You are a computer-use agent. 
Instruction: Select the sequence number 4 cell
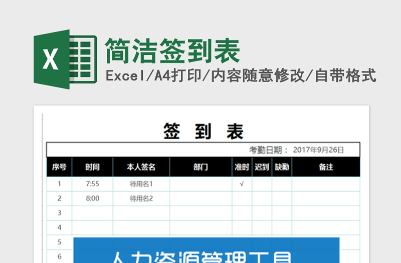(59, 227)
